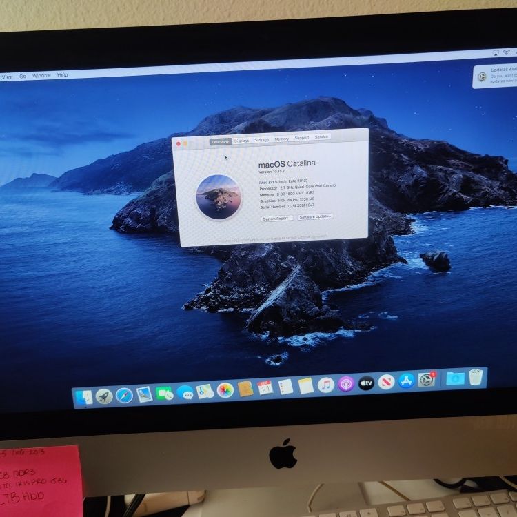Screen dimensions: 517x517
Task: Click the System Report button
Action: (277, 219)
